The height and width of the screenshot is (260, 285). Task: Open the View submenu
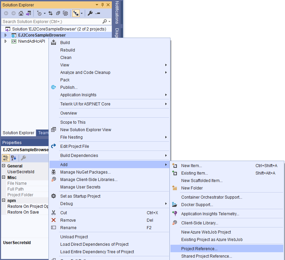110,65
